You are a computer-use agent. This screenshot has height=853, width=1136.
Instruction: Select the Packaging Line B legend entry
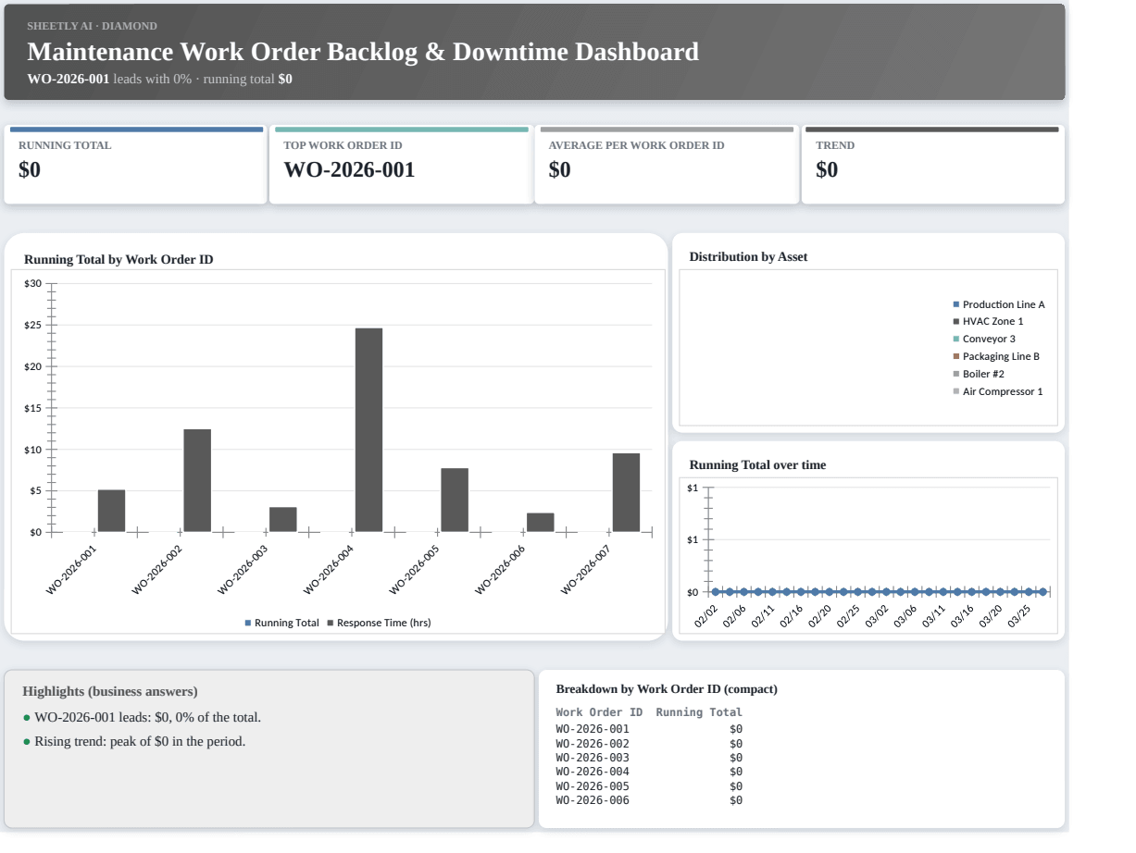click(996, 356)
